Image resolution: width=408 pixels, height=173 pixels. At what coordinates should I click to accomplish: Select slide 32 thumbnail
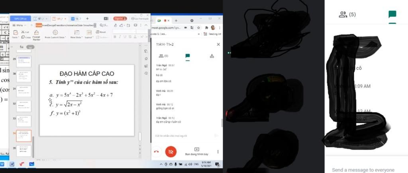[x=24, y=106]
